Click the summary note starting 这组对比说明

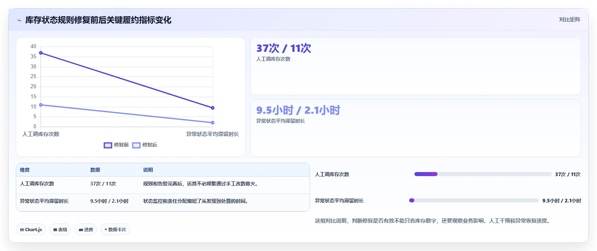tap(433, 221)
